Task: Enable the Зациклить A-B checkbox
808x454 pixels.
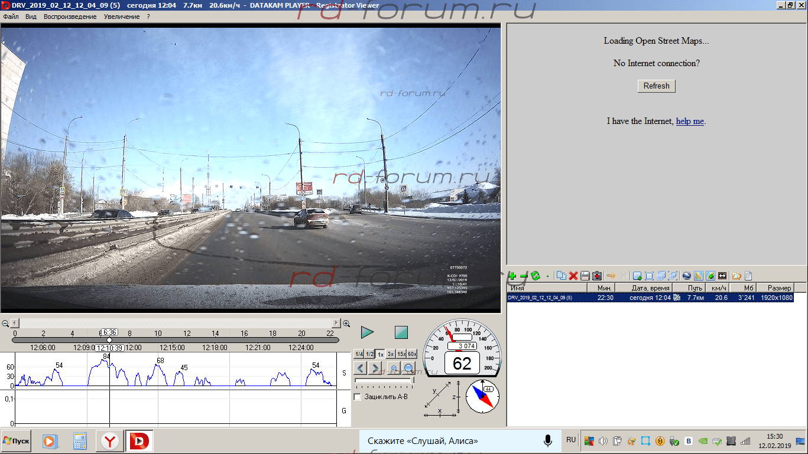Action: (357, 397)
